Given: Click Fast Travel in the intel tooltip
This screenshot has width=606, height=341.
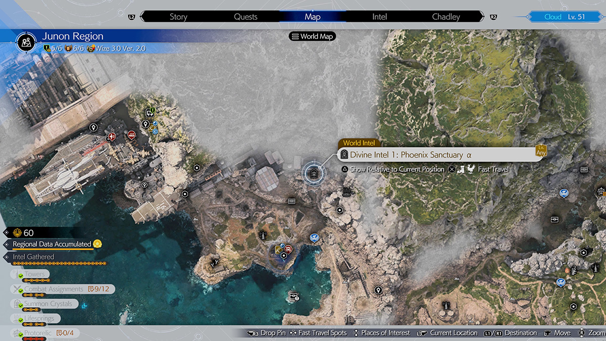Looking at the screenshot, I should [493, 169].
